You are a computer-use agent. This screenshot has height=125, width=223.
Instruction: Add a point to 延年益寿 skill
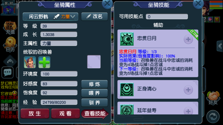[188, 111]
